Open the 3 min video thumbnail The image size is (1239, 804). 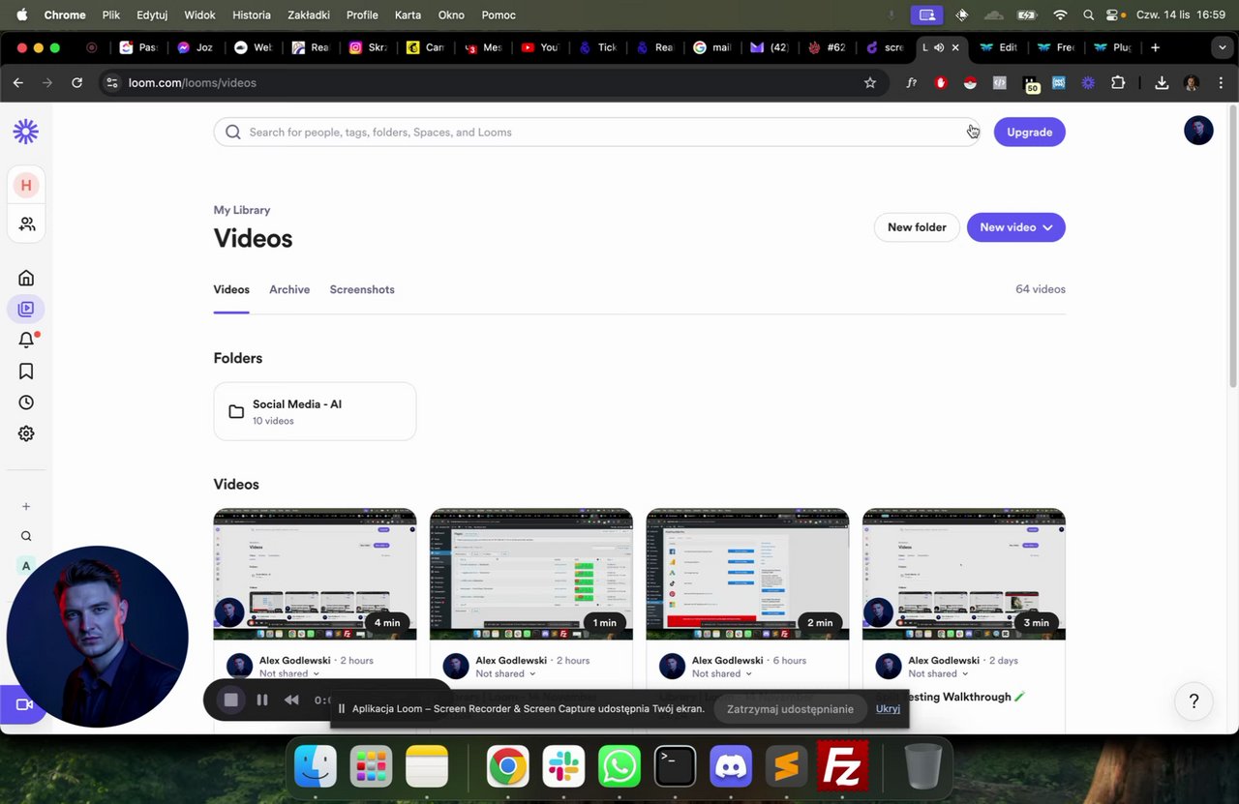[x=964, y=574]
